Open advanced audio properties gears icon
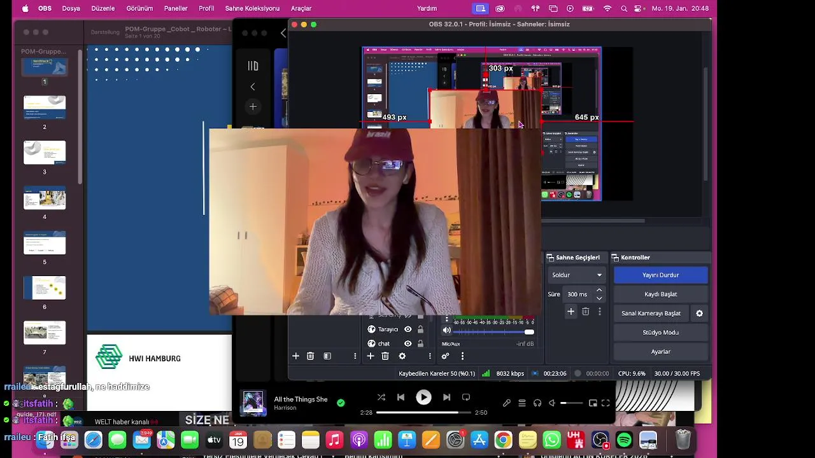Screen dimensions: 815x458 coord(446,356)
